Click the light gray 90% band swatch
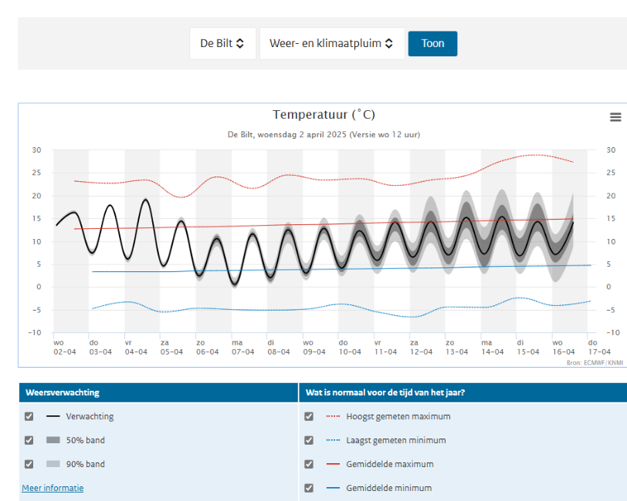The height and width of the screenshot is (501, 627). (53, 464)
